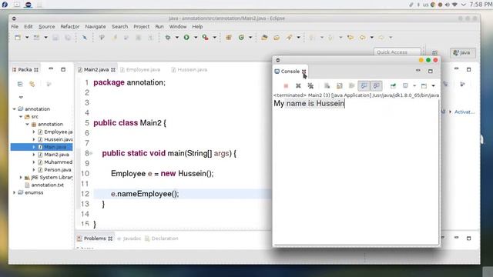This screenshot has height=277, width=493.
Task: Click the Open Type toolbar icon
Action: tap(264, 38)
